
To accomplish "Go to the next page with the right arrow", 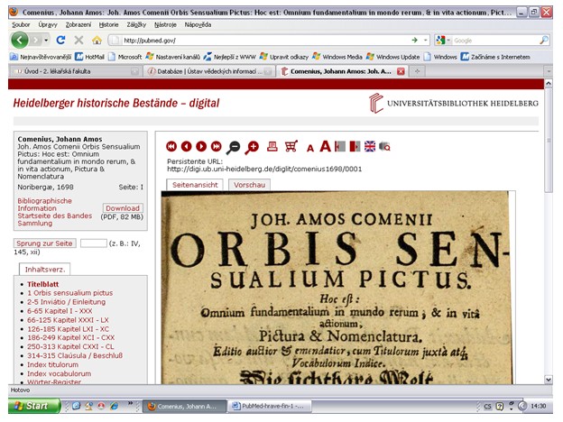I will point(201,146).
